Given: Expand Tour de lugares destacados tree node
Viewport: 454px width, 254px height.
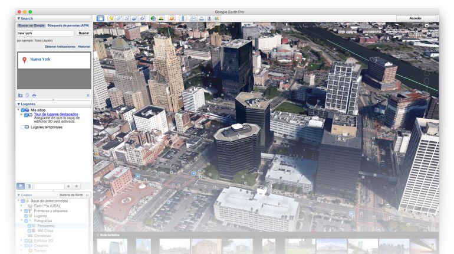Looking at the screenshot, I should coord(21,115).
